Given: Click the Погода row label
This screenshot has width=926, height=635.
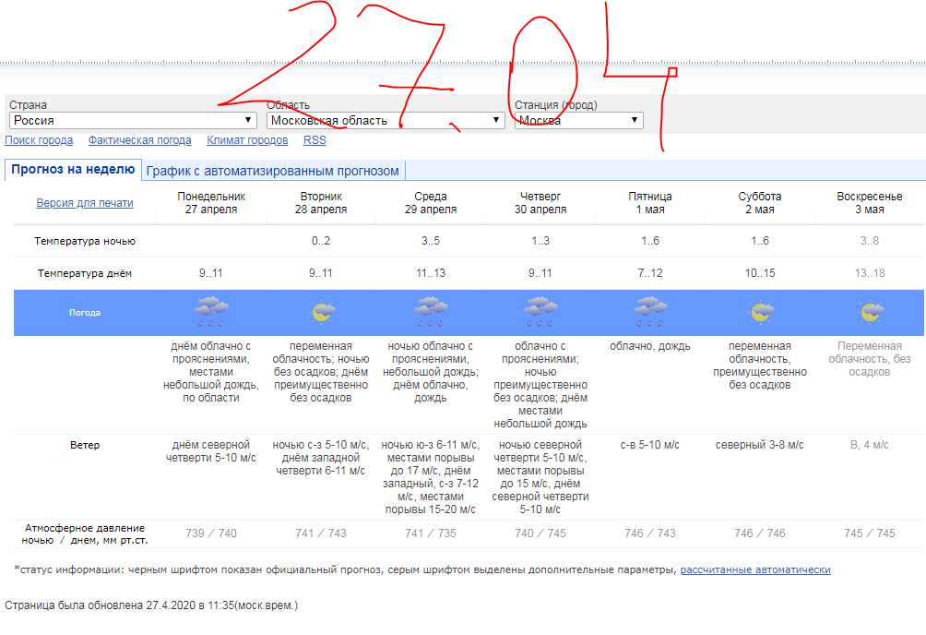Looking at the screenshot, I should (x=85, y=313).
